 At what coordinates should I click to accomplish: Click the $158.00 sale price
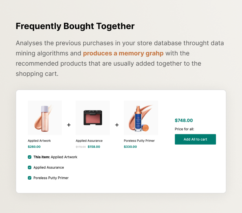[94, 147]
